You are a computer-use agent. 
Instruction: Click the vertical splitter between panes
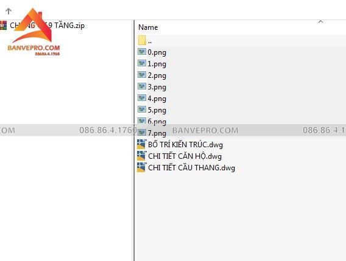(x=134, y=141)
